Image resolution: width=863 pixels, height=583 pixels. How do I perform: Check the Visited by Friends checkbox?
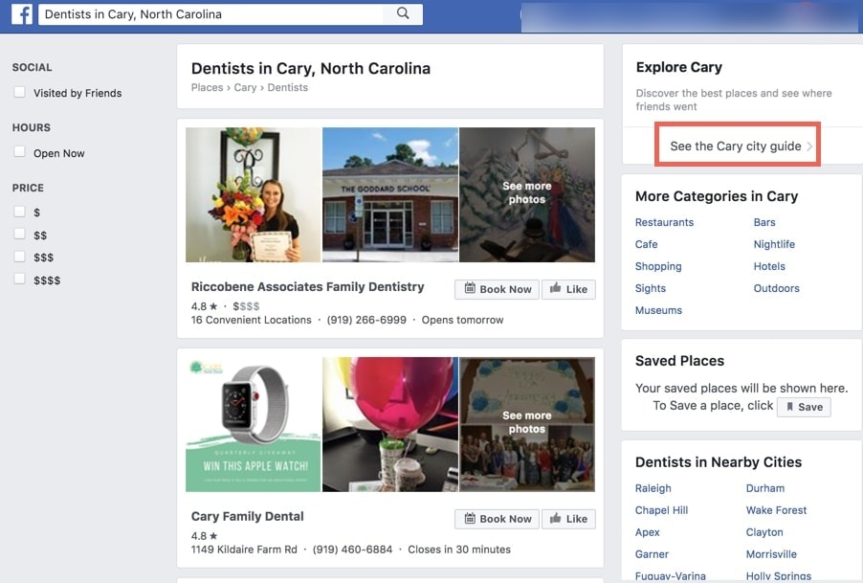pyautogui.click(x=19, y=93)
